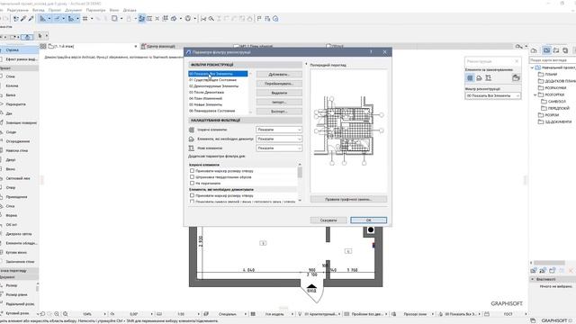Check first checkbox under to-be-demolished elements section
The width and height of the screenshot is (576, 324).
click(192, 195)
